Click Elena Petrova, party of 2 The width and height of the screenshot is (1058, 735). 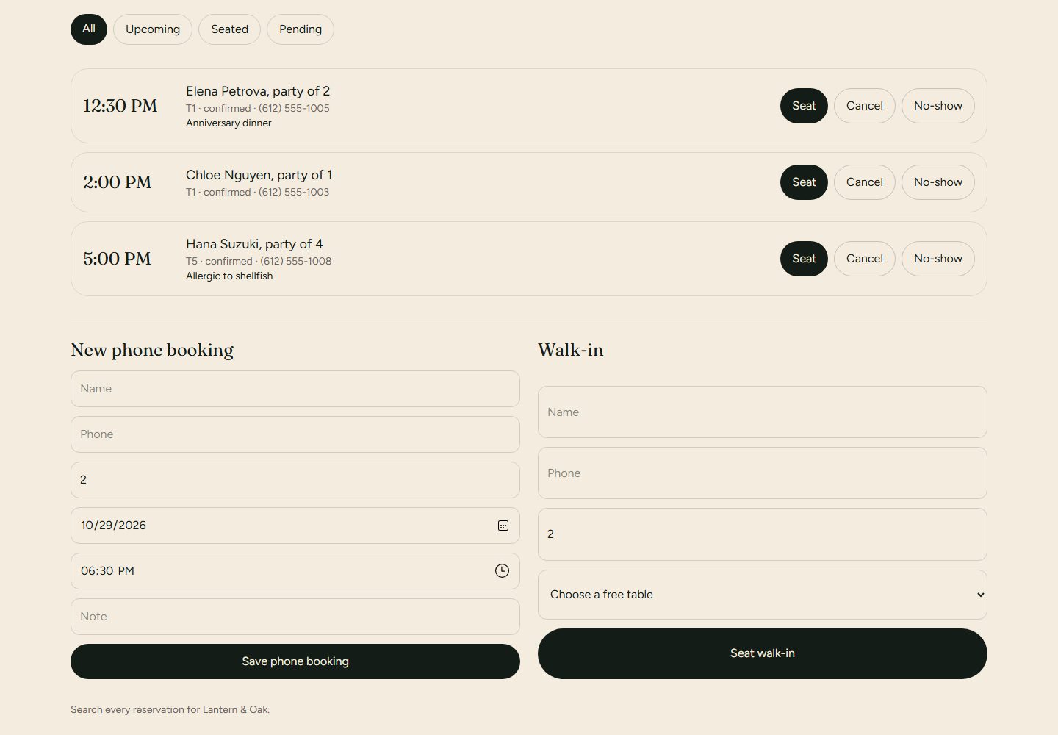point(258,91)
